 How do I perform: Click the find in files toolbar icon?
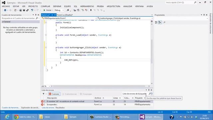(x=68, y=10)
